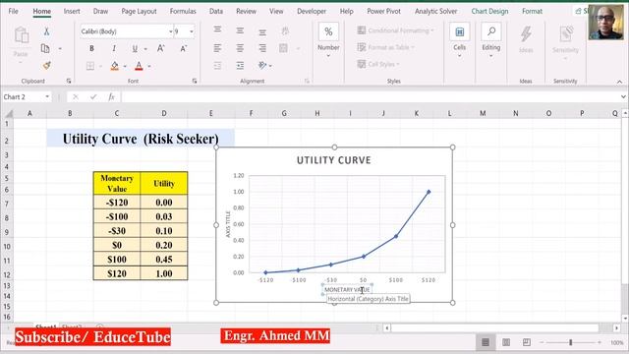Image resolution: width=629 pixels, height=354 pixels.
Task: Click Middle Align icon
Action: (x=240, y=30)
